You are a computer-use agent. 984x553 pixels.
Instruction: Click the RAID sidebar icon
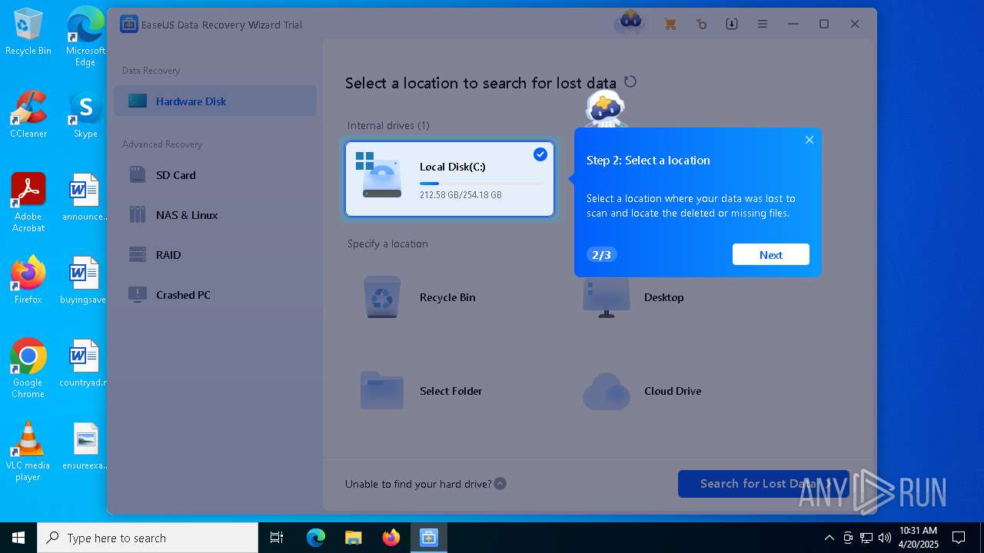138,255
